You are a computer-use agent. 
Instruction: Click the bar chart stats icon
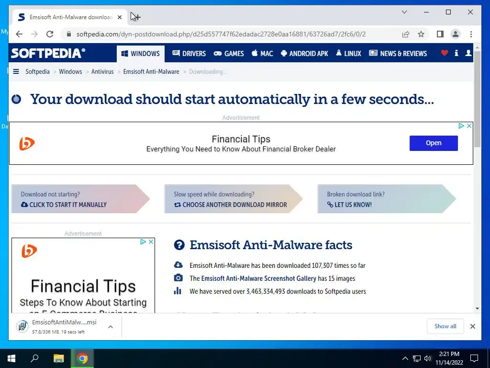coord(178,291)
